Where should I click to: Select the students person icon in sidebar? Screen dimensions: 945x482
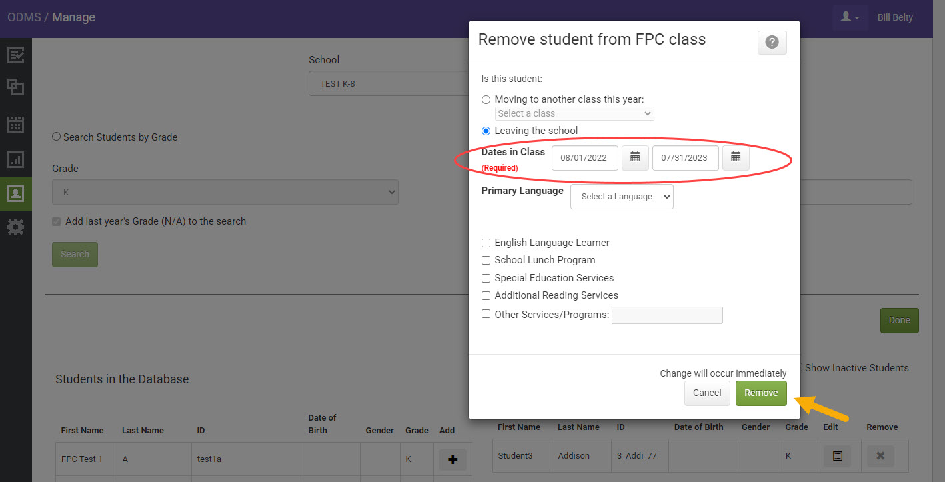tap(16, 194)
